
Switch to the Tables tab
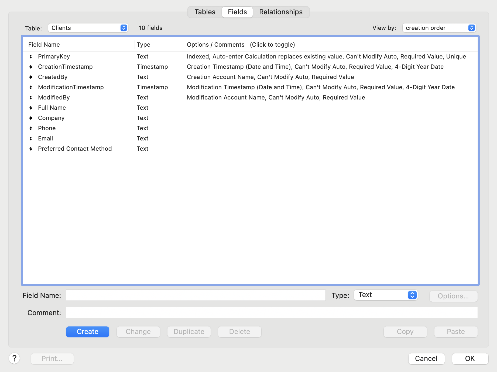click(205, 12)
